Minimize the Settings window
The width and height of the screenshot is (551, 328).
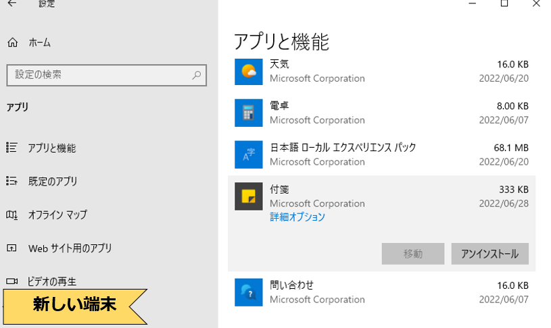tap(473, 3)
